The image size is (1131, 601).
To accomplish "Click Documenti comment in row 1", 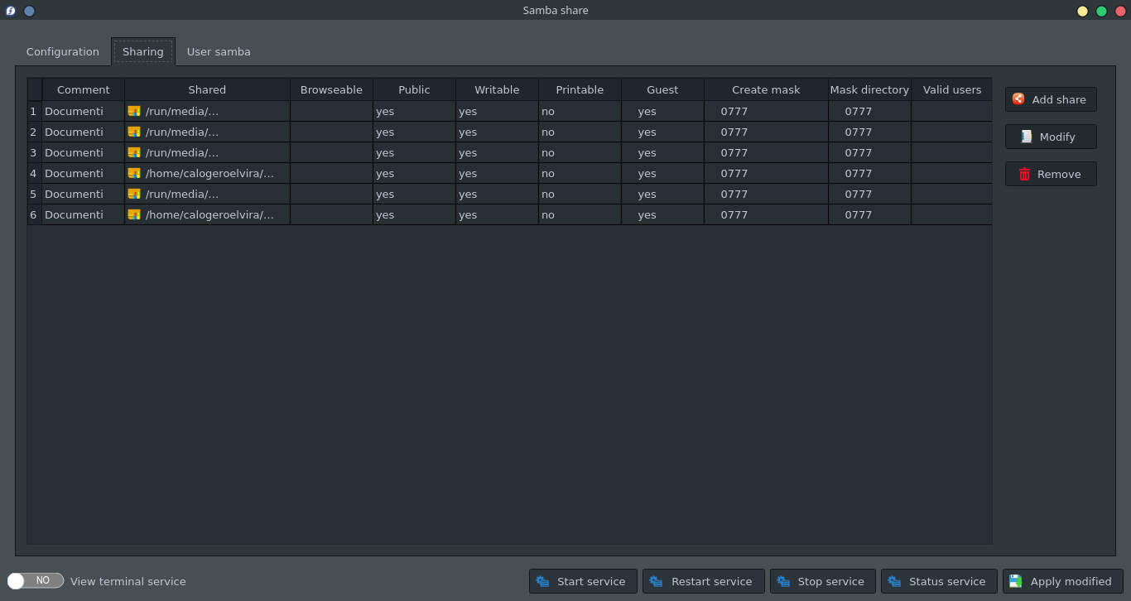I will pyautogui.click(x=83, y=111).
